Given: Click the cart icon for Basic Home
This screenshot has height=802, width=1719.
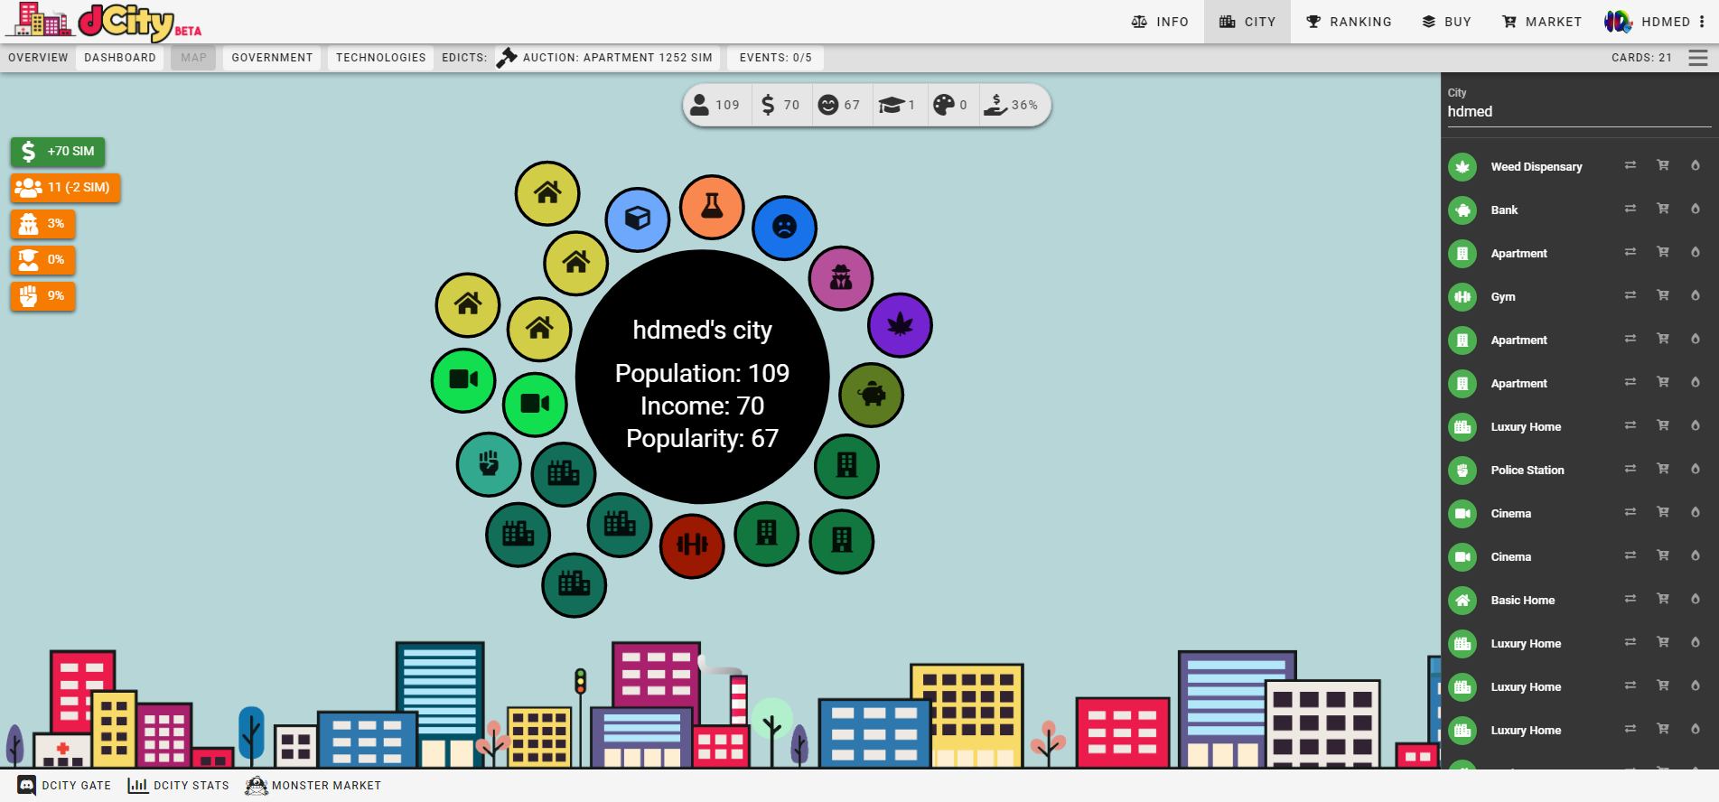Looking at the screenshot, I should click(1663, 599).
